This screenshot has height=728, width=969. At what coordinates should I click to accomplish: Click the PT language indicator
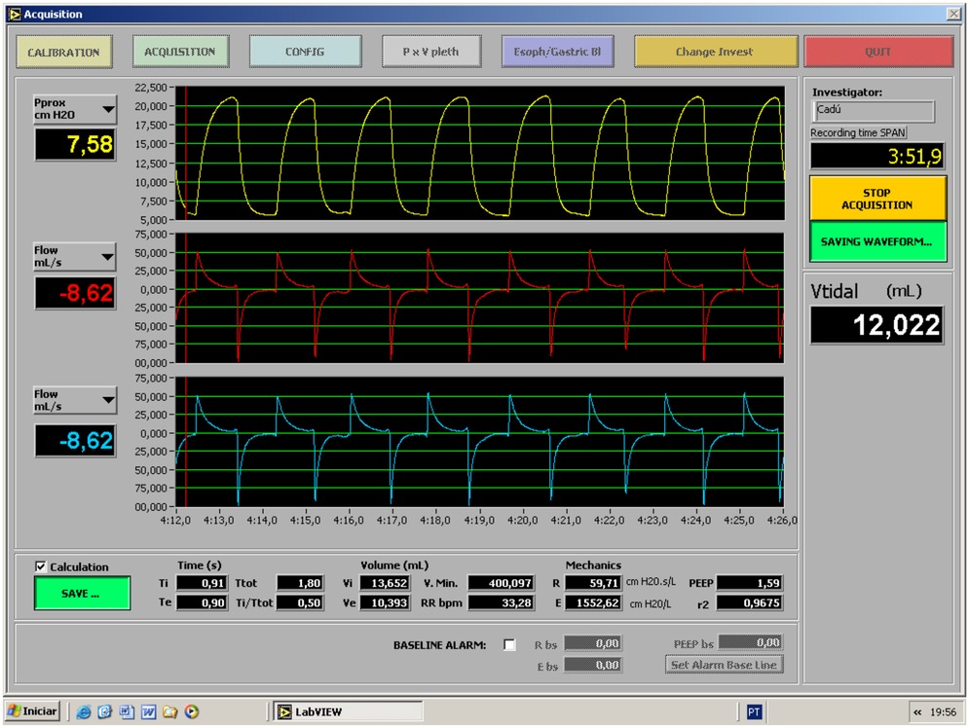(x=754, y=711)
